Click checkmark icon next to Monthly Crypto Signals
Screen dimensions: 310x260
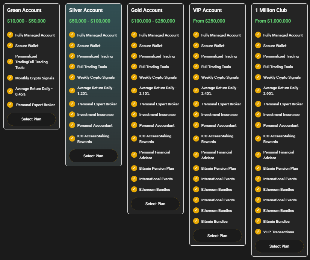click(x=10, y=78)
